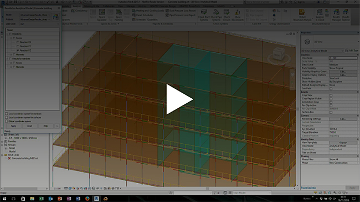Image resolution: width=360 pixels, height=202 pixels.
Task: Open the Model dropdown in Results dialog
Action: point(35,15)
